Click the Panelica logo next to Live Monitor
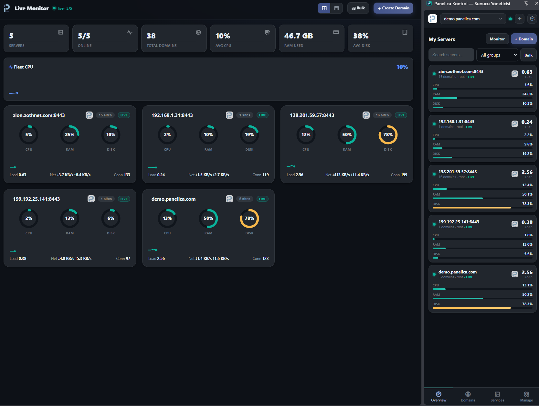 click(7, 8)
